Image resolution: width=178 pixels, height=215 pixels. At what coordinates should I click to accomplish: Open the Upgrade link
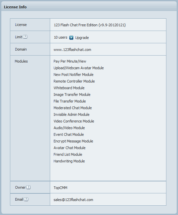coord(82,38)
